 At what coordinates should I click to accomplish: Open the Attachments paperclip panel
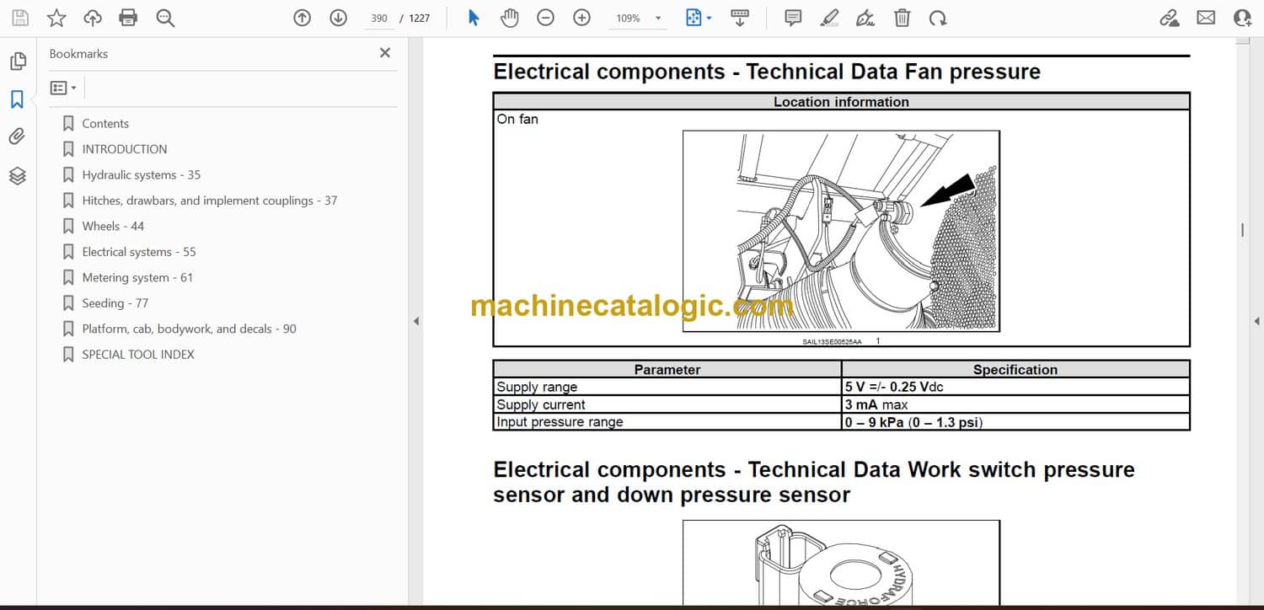tap(17, 136)
